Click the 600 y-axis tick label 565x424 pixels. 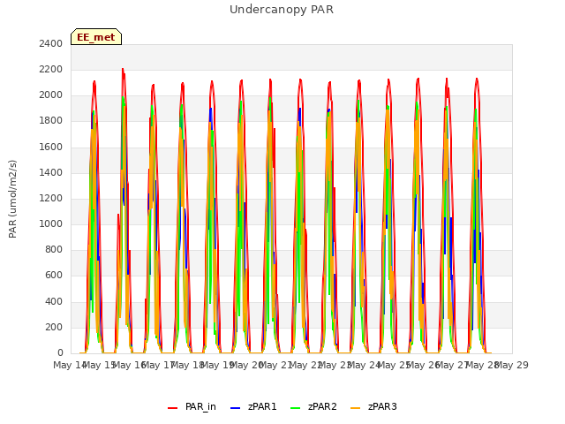click(x=54, y=276)
